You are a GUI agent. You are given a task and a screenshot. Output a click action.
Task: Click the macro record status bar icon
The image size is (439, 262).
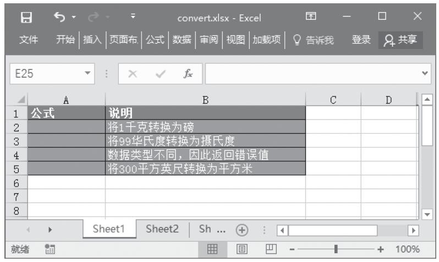click(48, 249)
